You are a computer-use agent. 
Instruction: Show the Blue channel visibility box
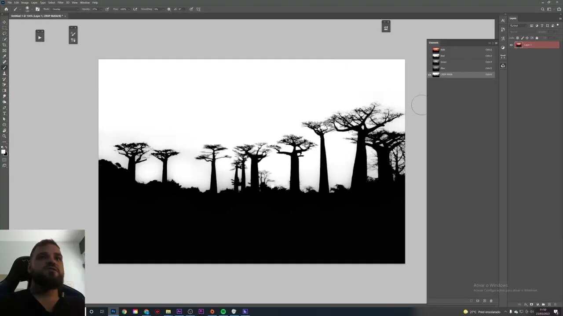coord(430,68)
